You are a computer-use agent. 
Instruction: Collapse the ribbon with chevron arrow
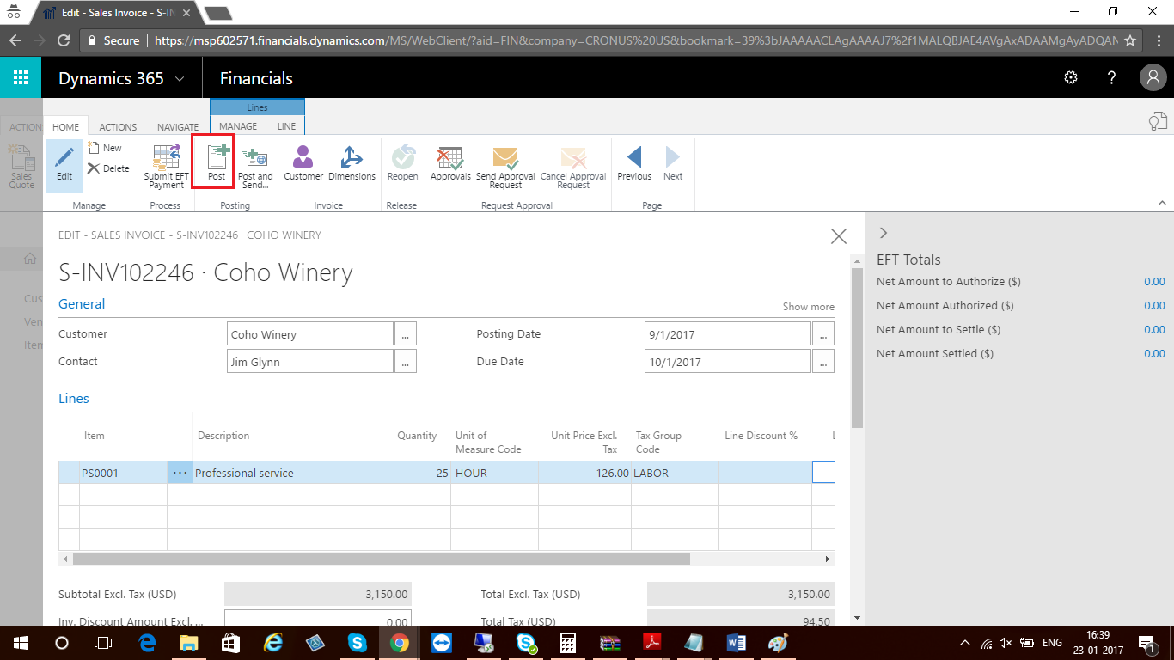pyautogui.click(x=1162, y=204)
